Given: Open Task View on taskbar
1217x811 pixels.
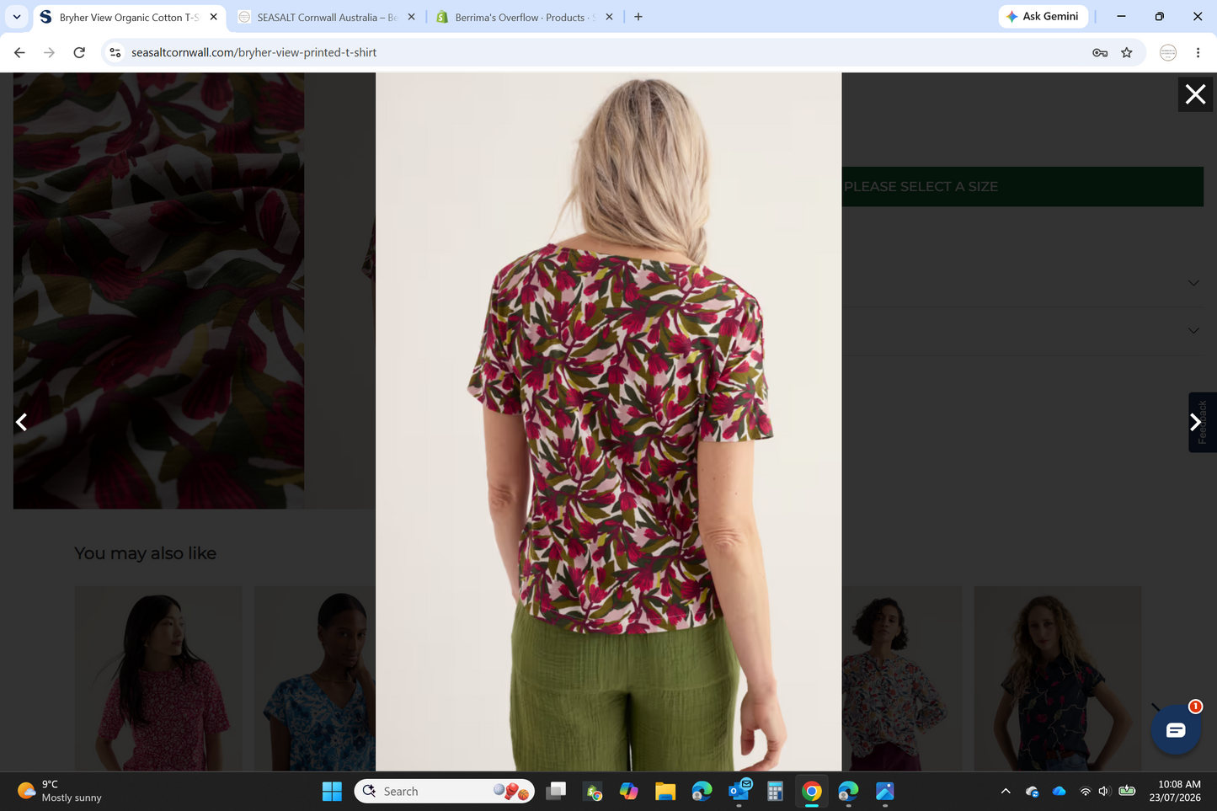Looking at the screenshot, I should pyautogui.click(x=556, y=792).
